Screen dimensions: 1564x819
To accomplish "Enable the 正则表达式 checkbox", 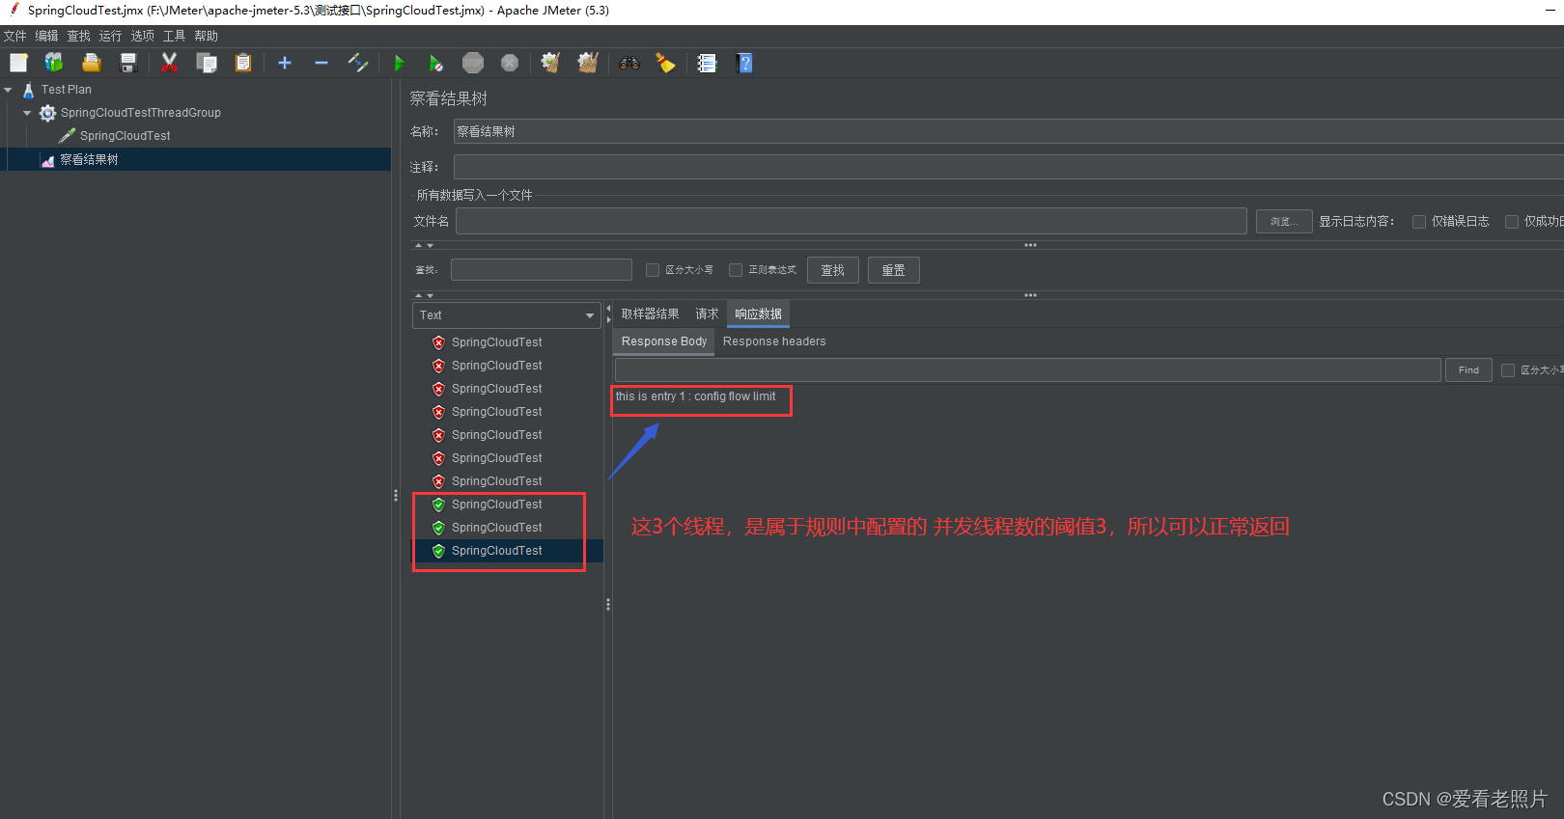I will [736, 270].
